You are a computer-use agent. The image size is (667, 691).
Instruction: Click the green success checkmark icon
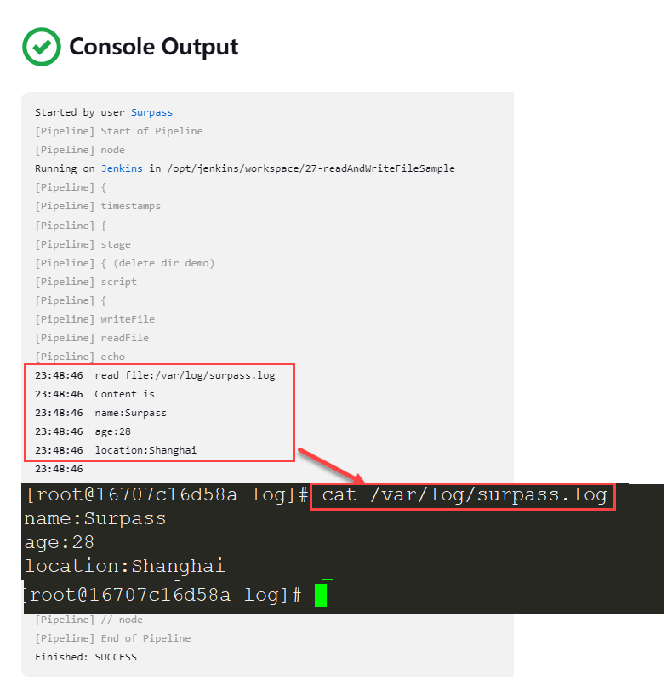tap(42, 47)
